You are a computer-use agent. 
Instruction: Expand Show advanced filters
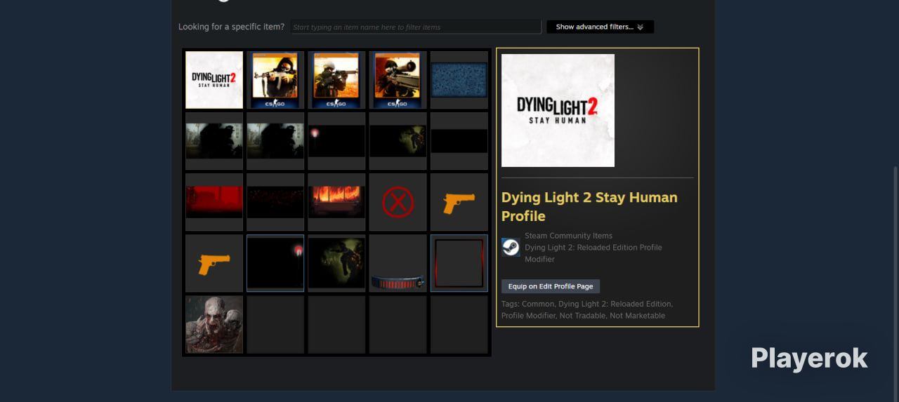coord(600,27)
